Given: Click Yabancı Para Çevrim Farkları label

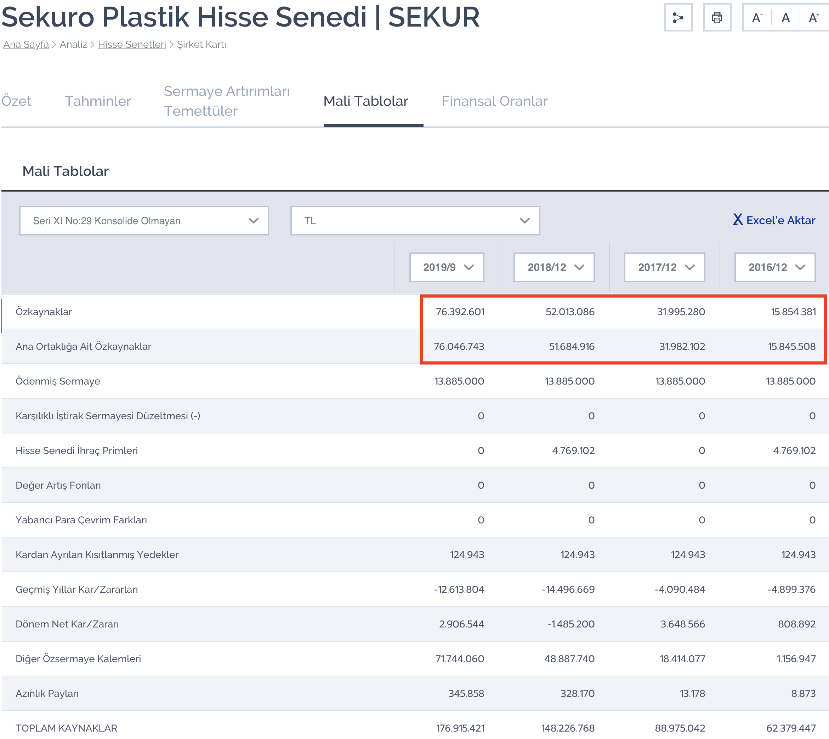Looking at the screenshot, I should tap(81, 520).
